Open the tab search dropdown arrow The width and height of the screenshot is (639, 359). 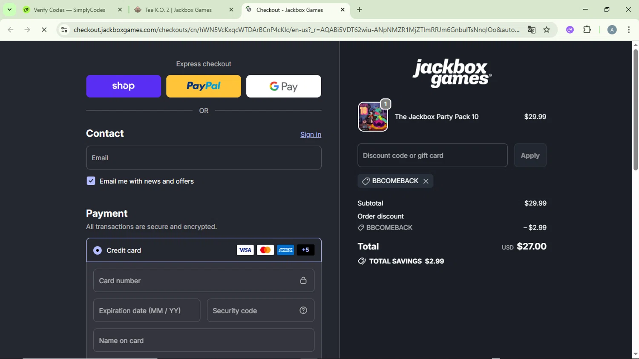coord(9,9)
